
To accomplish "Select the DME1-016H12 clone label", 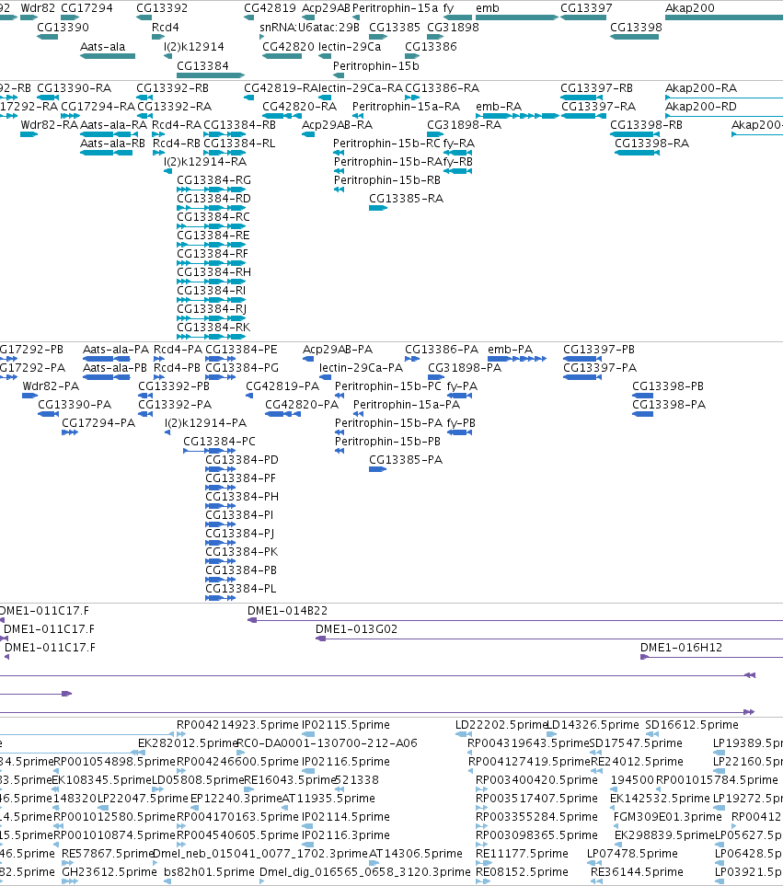I will click(x=681, y=648).
